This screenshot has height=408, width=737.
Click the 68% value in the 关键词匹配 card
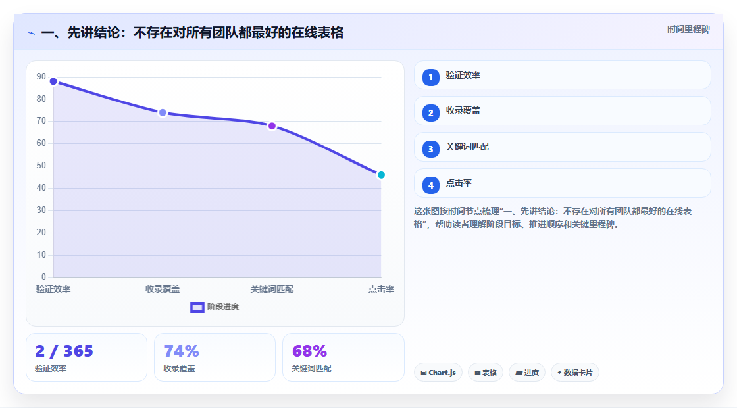(x=309, y=351)
